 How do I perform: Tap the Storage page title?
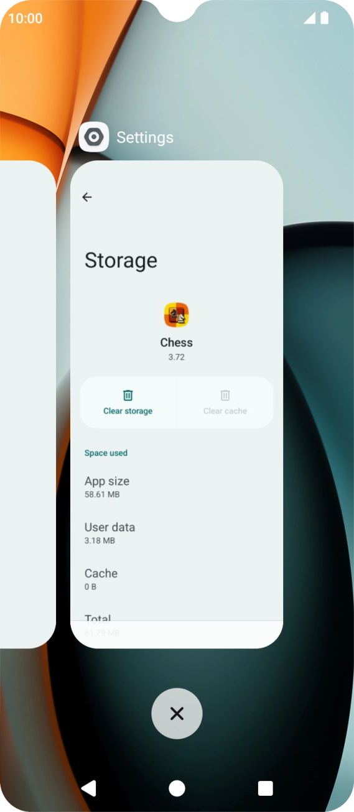[x=121, y=261]
